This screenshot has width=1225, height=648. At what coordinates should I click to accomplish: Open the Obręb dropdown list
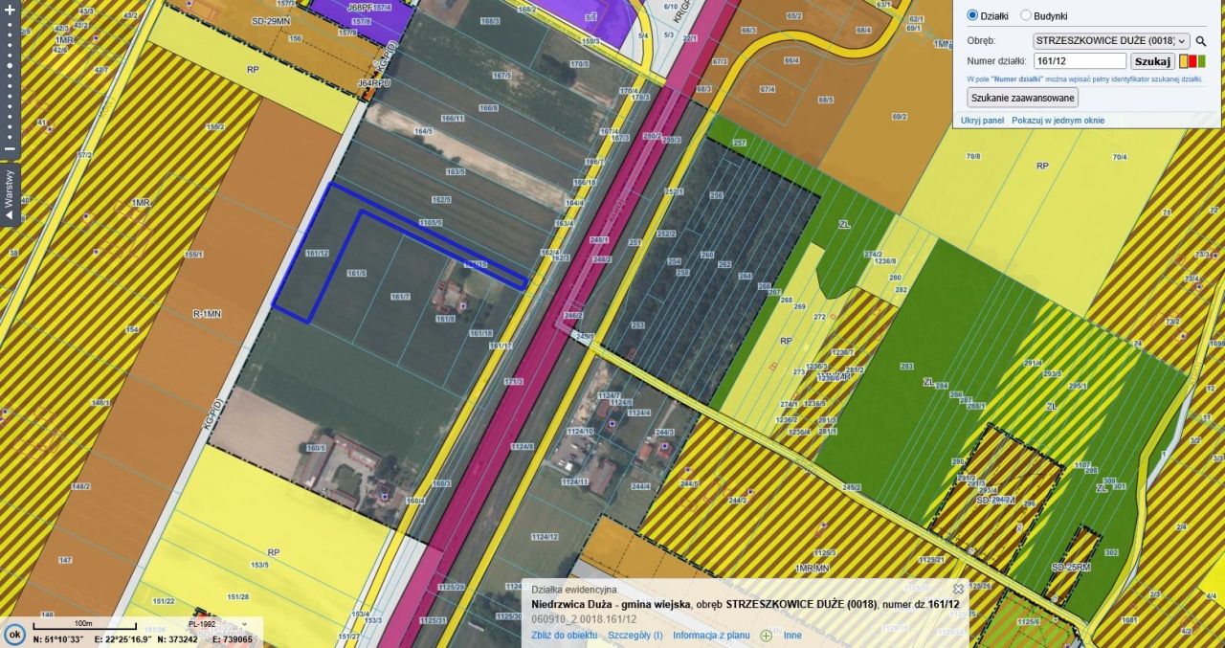click(x=1112, y=41)
